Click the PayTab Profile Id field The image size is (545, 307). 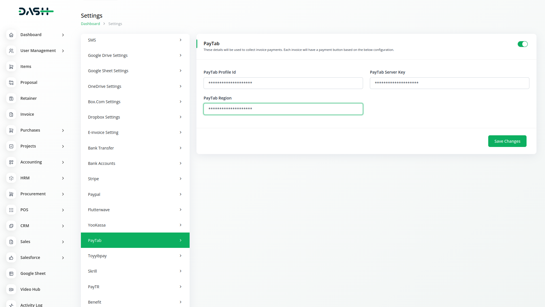283,83
